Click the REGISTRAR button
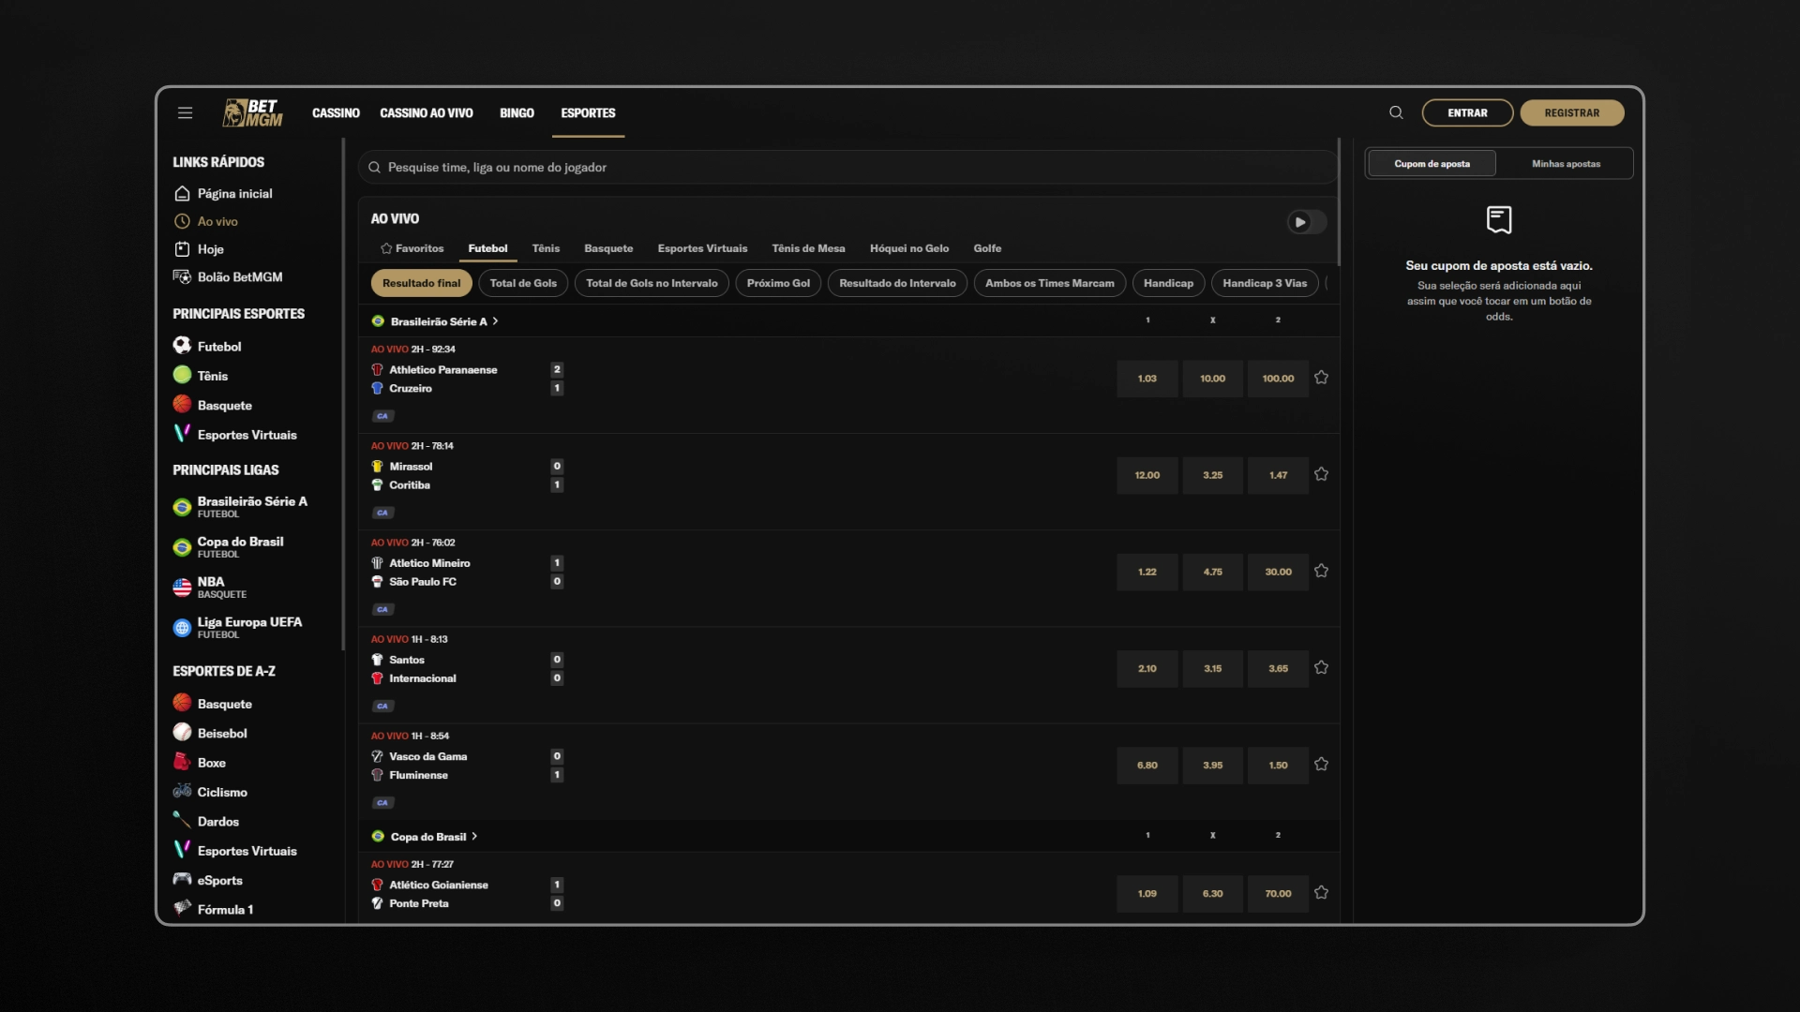Screen dimensions: 1800x1012 click(x=1572, y=112)
